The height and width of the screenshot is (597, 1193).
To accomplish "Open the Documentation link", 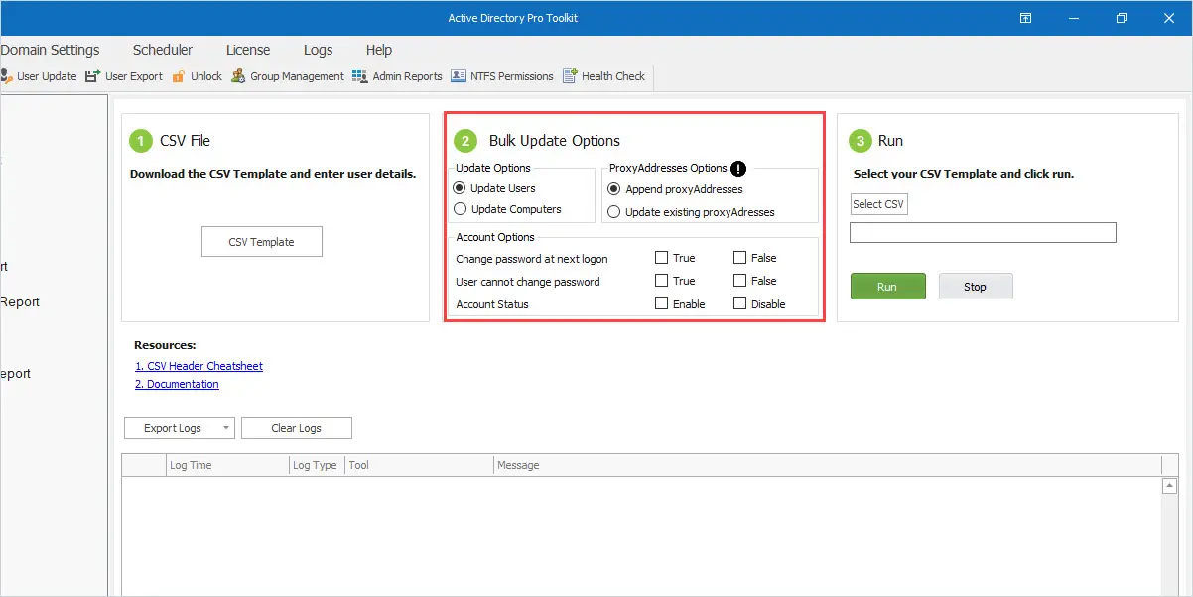I will 177,384.
